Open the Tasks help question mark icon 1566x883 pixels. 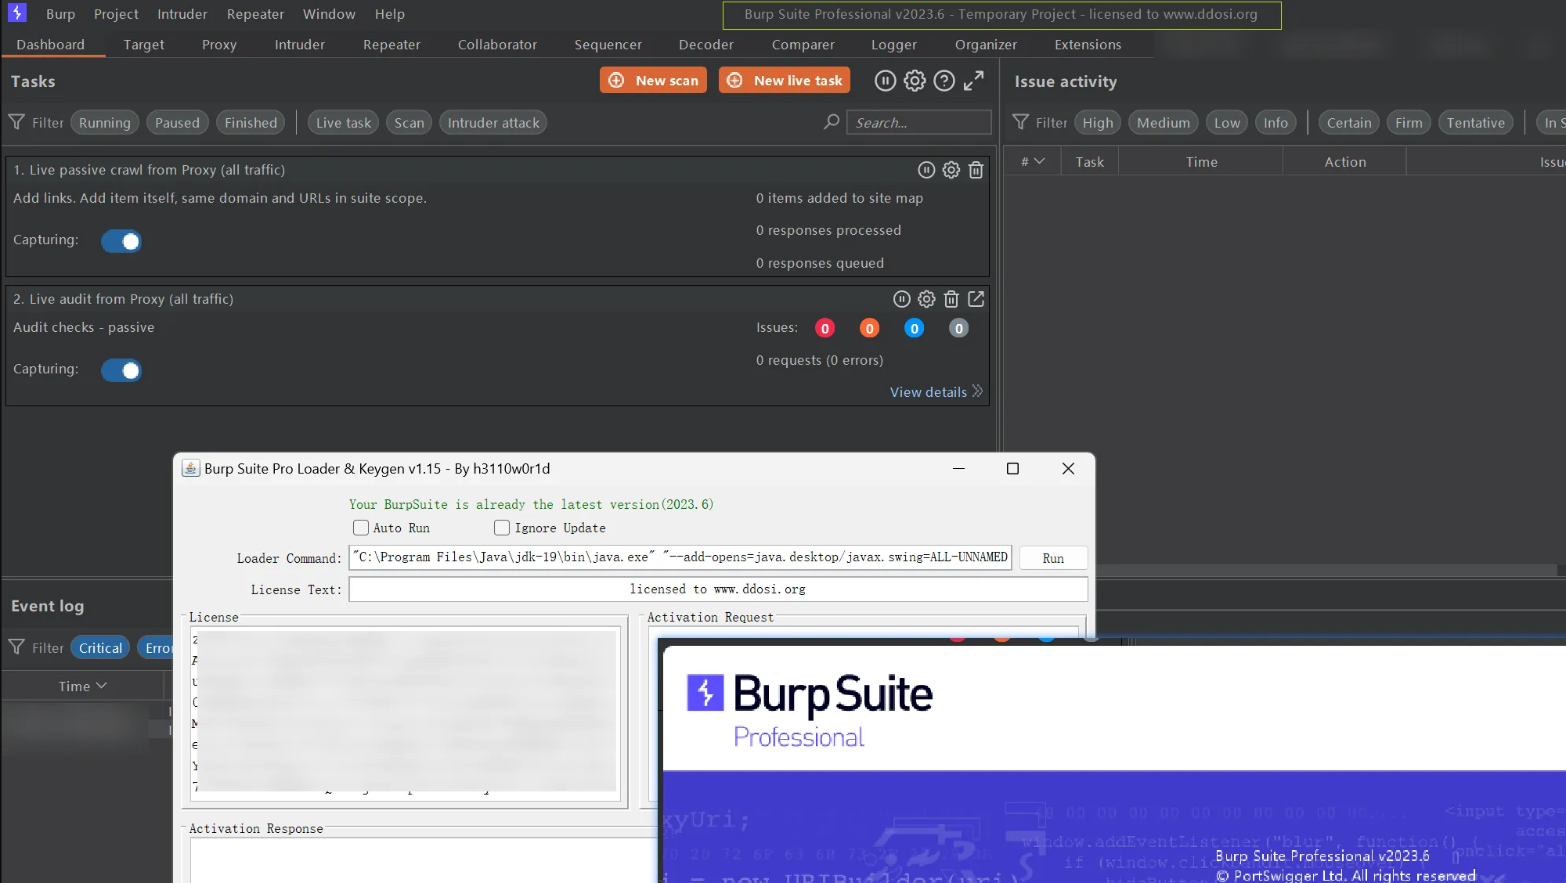944,81
